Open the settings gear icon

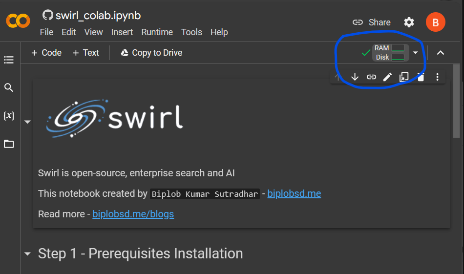click(409, 22)
